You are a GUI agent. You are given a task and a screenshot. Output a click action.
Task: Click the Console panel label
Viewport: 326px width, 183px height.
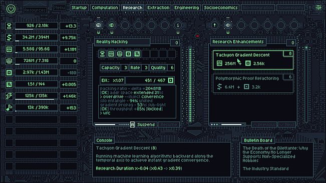click(x=104, y=140)
